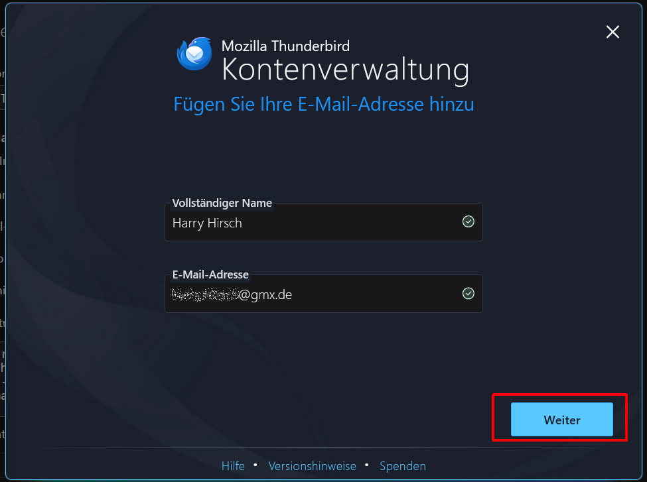
Task: Click the E-Mail-Adresse field label
Action: pos(210,274)
